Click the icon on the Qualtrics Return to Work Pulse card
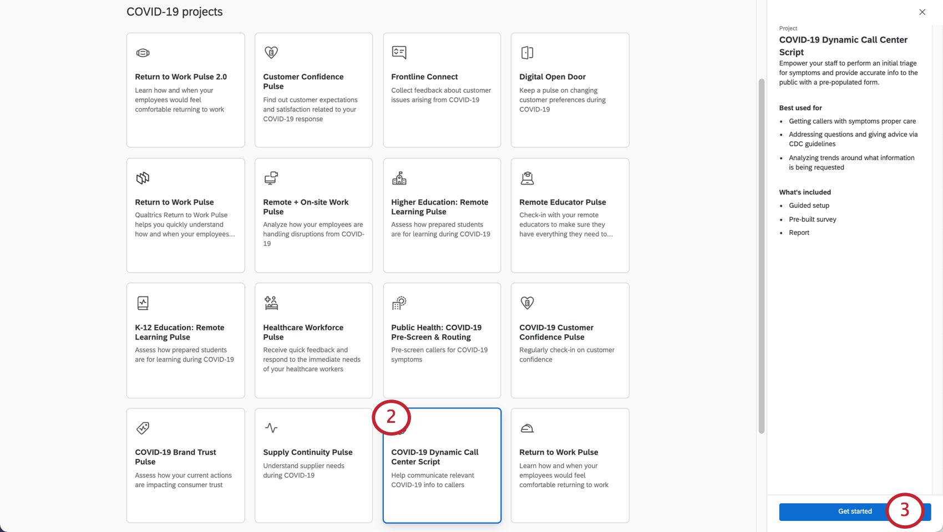 [143, 178]
